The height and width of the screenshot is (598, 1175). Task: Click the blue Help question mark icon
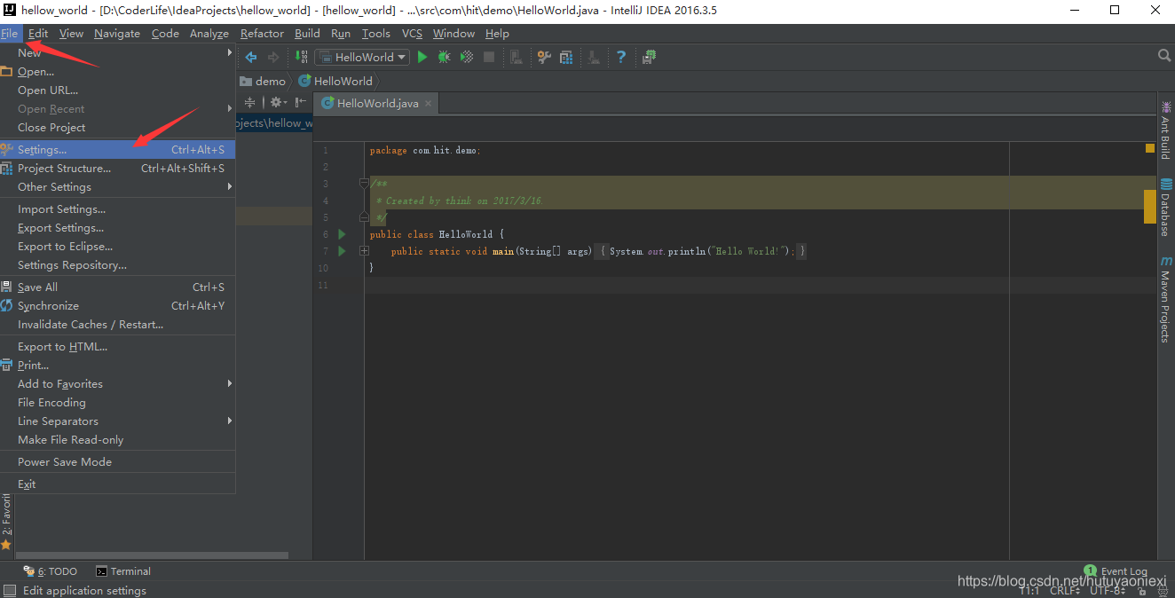tap(621, 57)
